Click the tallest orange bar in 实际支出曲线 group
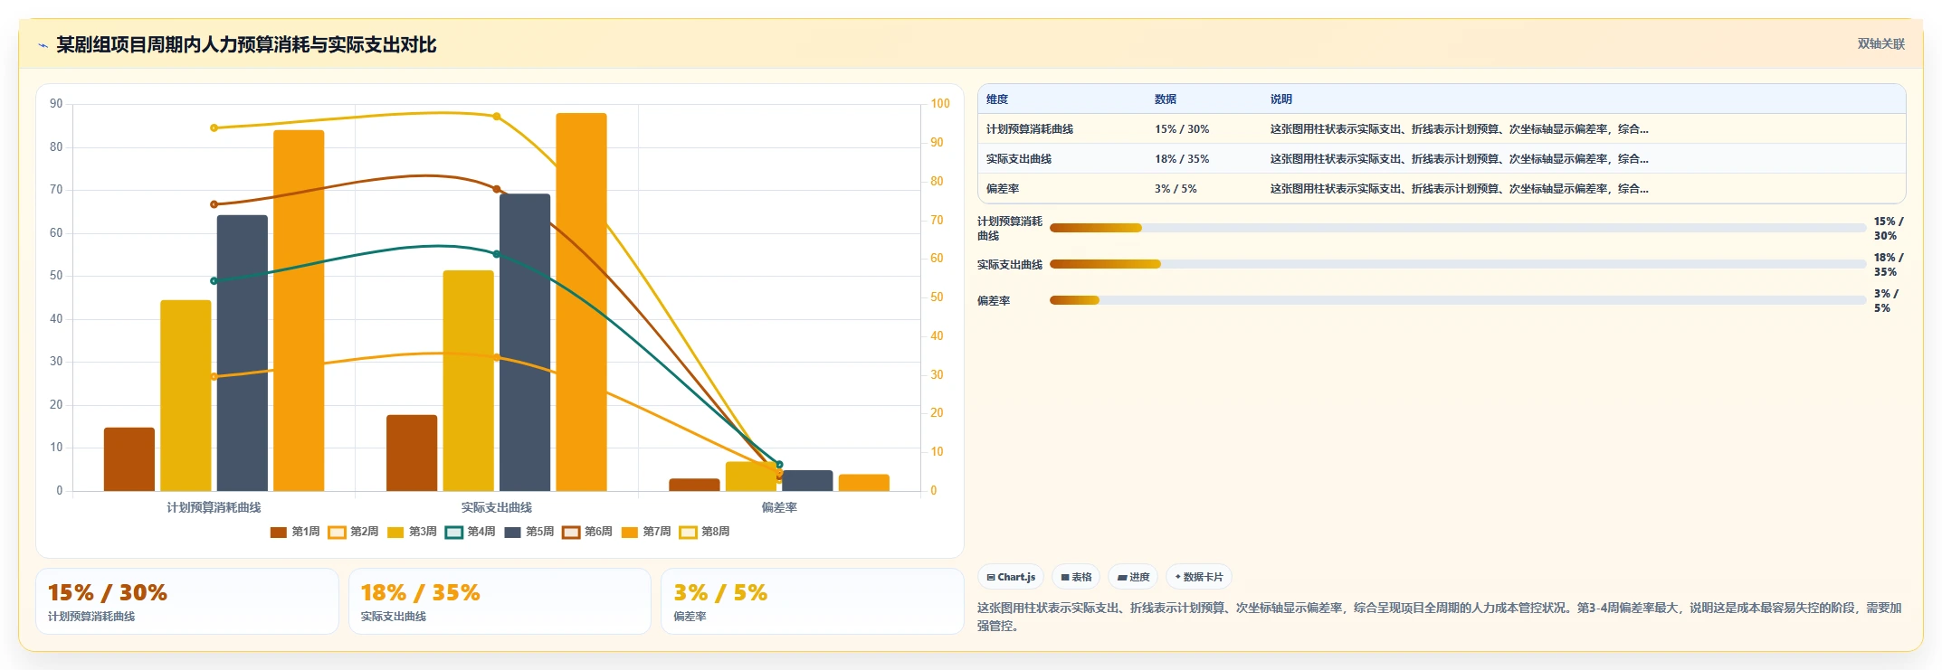 pyautogui.click(x=581, y=302)
